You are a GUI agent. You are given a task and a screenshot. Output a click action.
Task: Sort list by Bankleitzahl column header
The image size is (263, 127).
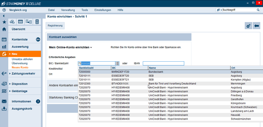tap(95, 68)
